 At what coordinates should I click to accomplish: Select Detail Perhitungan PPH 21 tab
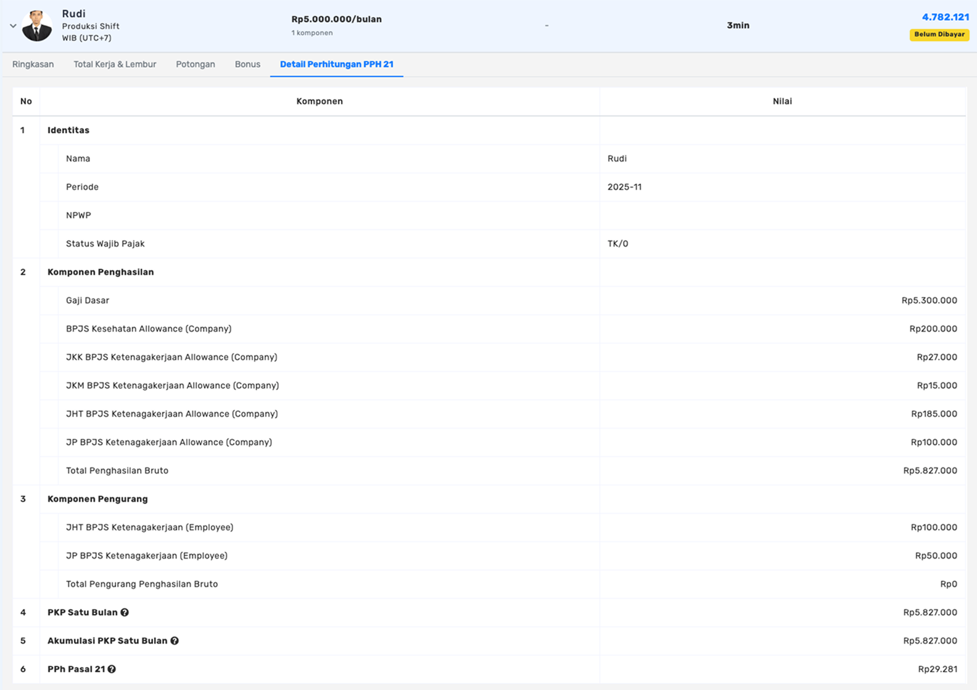336,64
